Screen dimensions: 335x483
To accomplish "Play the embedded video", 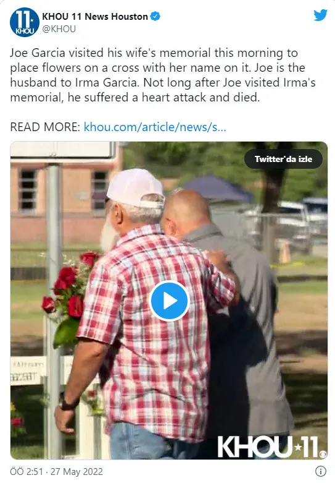I will pyautogui.click(x=169, y=301).
